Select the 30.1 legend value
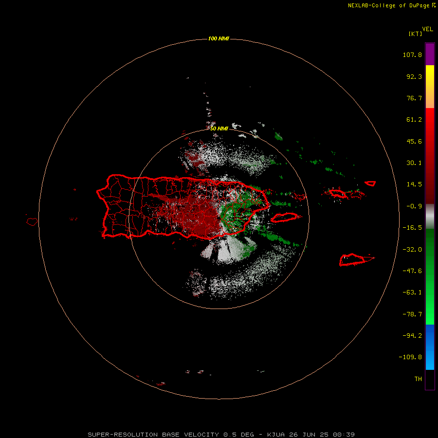The height and width of the screenshot is (438, 438). coord(414,163)
